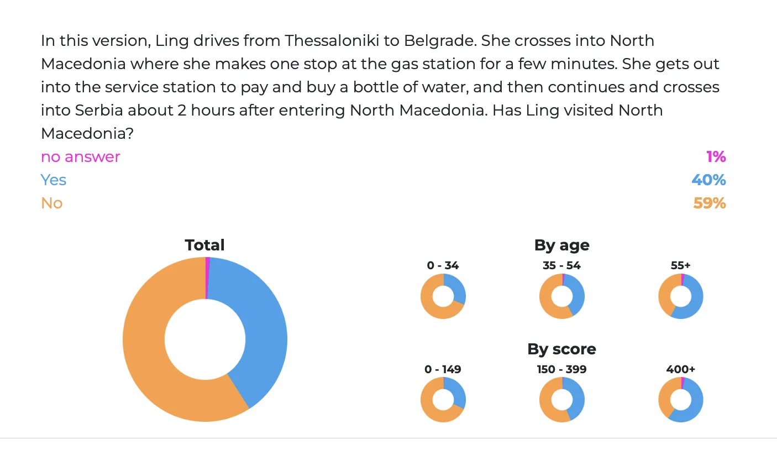Screen dimensions: 777x471
Task: Click the "Total" chart heading
Action: 204,245
